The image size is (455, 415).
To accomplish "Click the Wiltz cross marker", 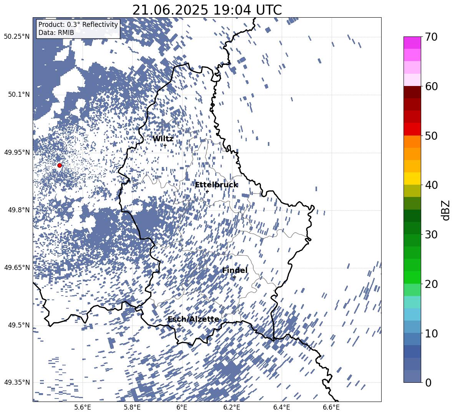I will (165, 145).
